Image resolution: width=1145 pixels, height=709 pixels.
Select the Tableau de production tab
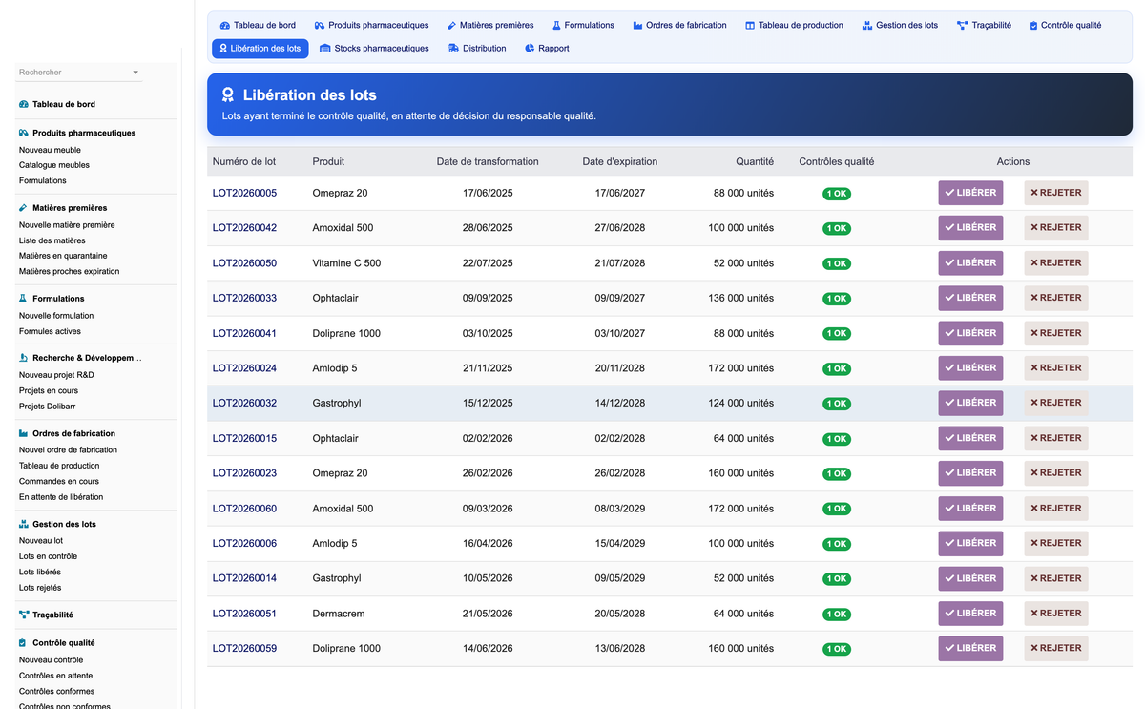click(794, 25)
